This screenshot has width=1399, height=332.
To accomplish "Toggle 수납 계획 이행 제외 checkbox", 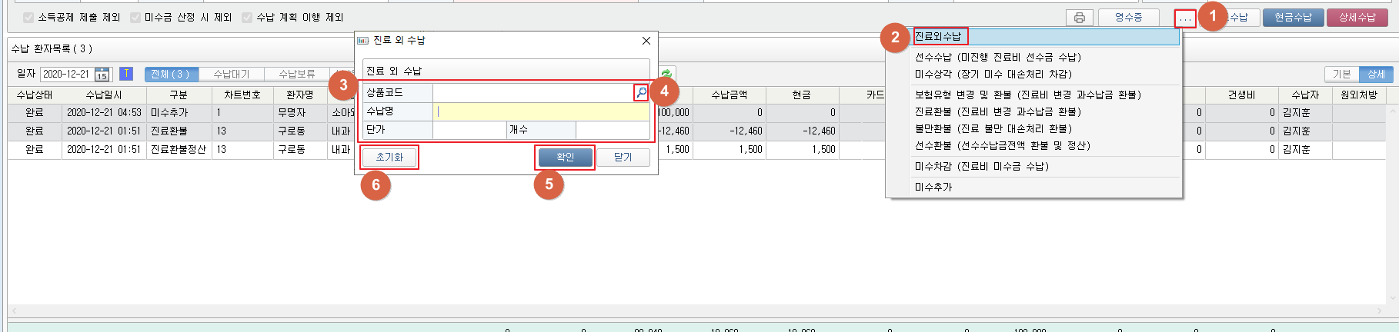I will (247, 18).
